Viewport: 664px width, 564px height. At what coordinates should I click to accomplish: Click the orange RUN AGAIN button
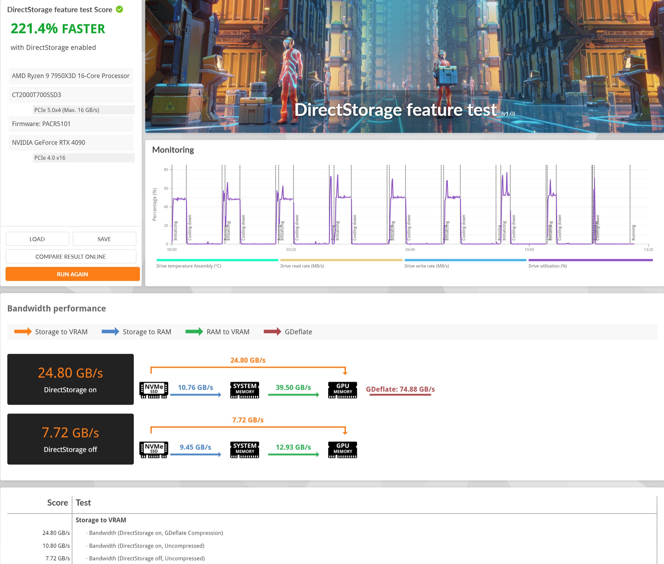pos(73,274)
